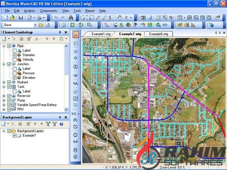Viewport: 227px width, 170px height.
Task: Uncheck the Example7 background layer checkbox
Action: 14,136
